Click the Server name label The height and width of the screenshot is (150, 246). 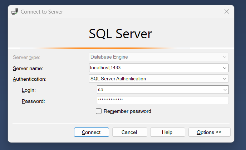pyautogui.click(x=28, y=68)
